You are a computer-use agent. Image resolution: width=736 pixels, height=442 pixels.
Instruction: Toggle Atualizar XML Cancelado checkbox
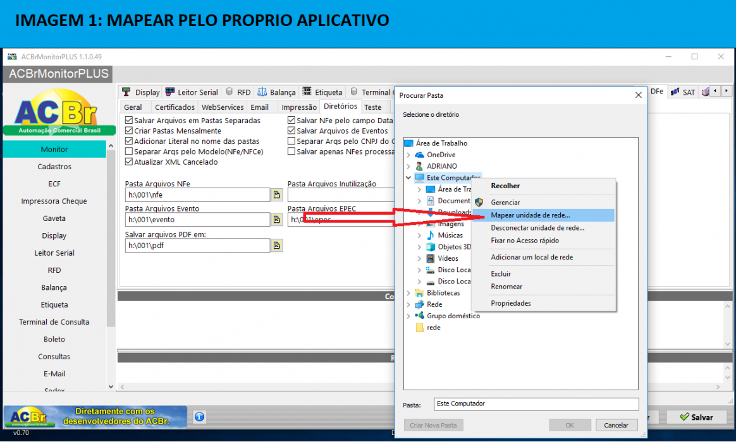coord(128,162)
